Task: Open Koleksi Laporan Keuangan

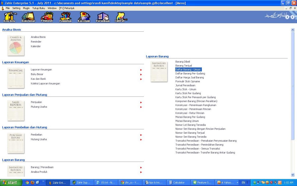Action: coord(45,83)
